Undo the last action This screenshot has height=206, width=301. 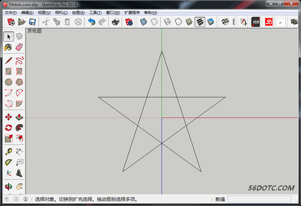92,22
